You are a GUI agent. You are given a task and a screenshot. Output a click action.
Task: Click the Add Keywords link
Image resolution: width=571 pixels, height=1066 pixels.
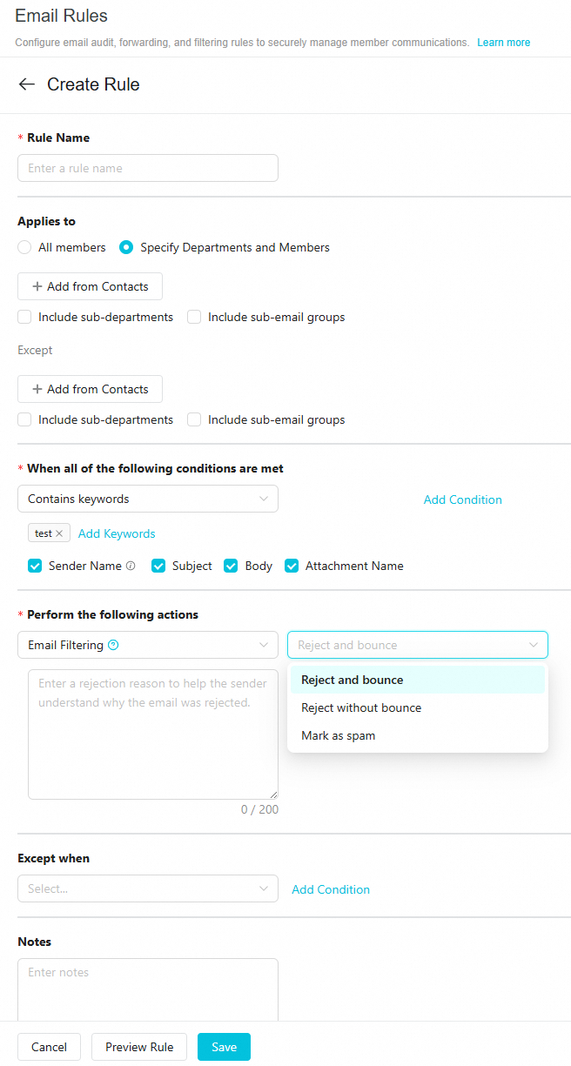pos(117,533)
